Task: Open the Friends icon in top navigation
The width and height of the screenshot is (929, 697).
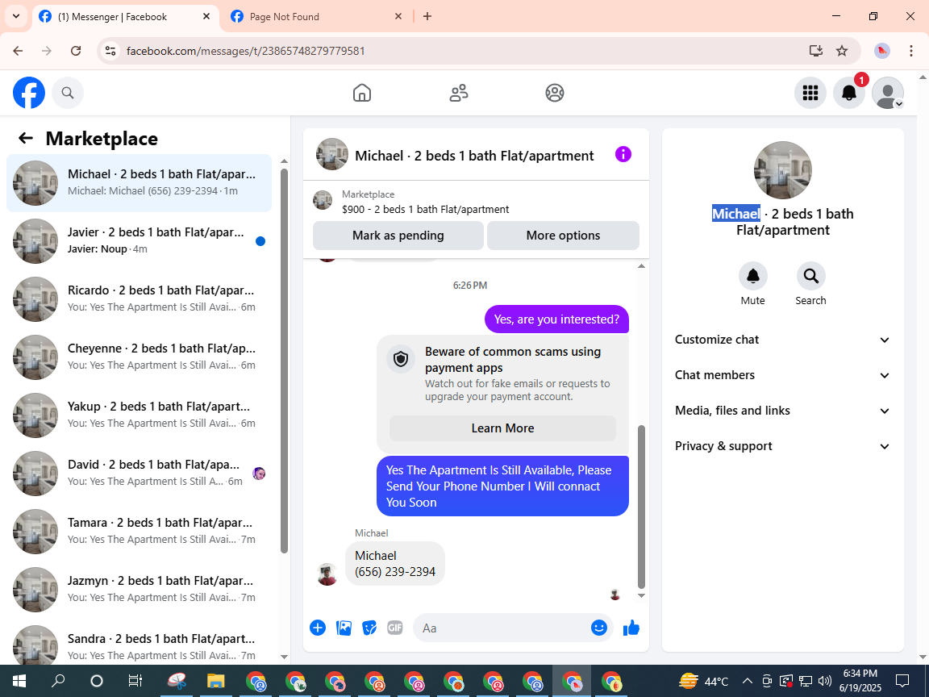Action: point(459,93)
